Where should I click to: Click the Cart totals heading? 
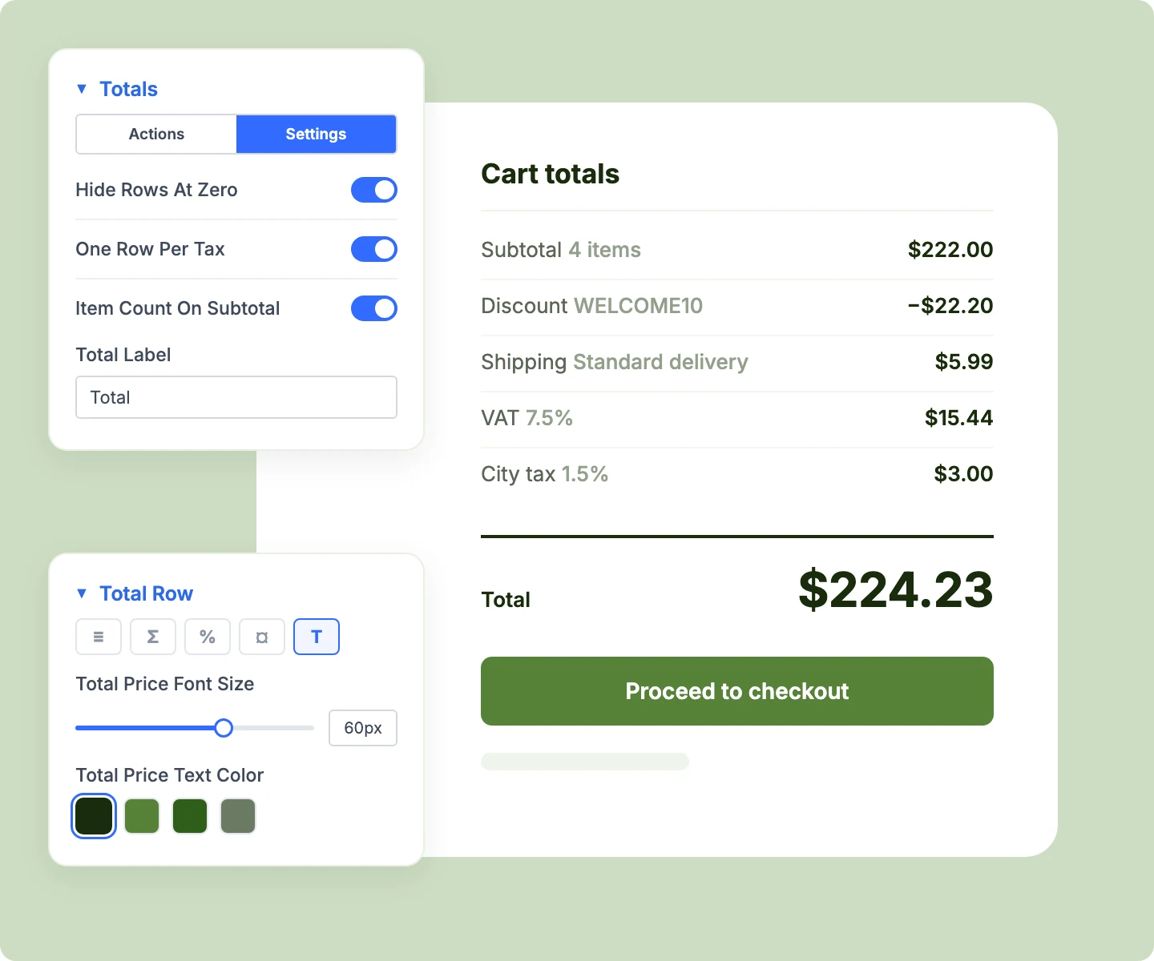(x=551, y=174)
